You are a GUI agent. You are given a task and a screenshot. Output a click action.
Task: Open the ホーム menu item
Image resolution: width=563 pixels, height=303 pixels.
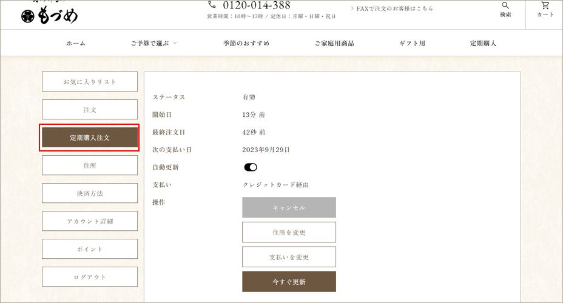76,44
